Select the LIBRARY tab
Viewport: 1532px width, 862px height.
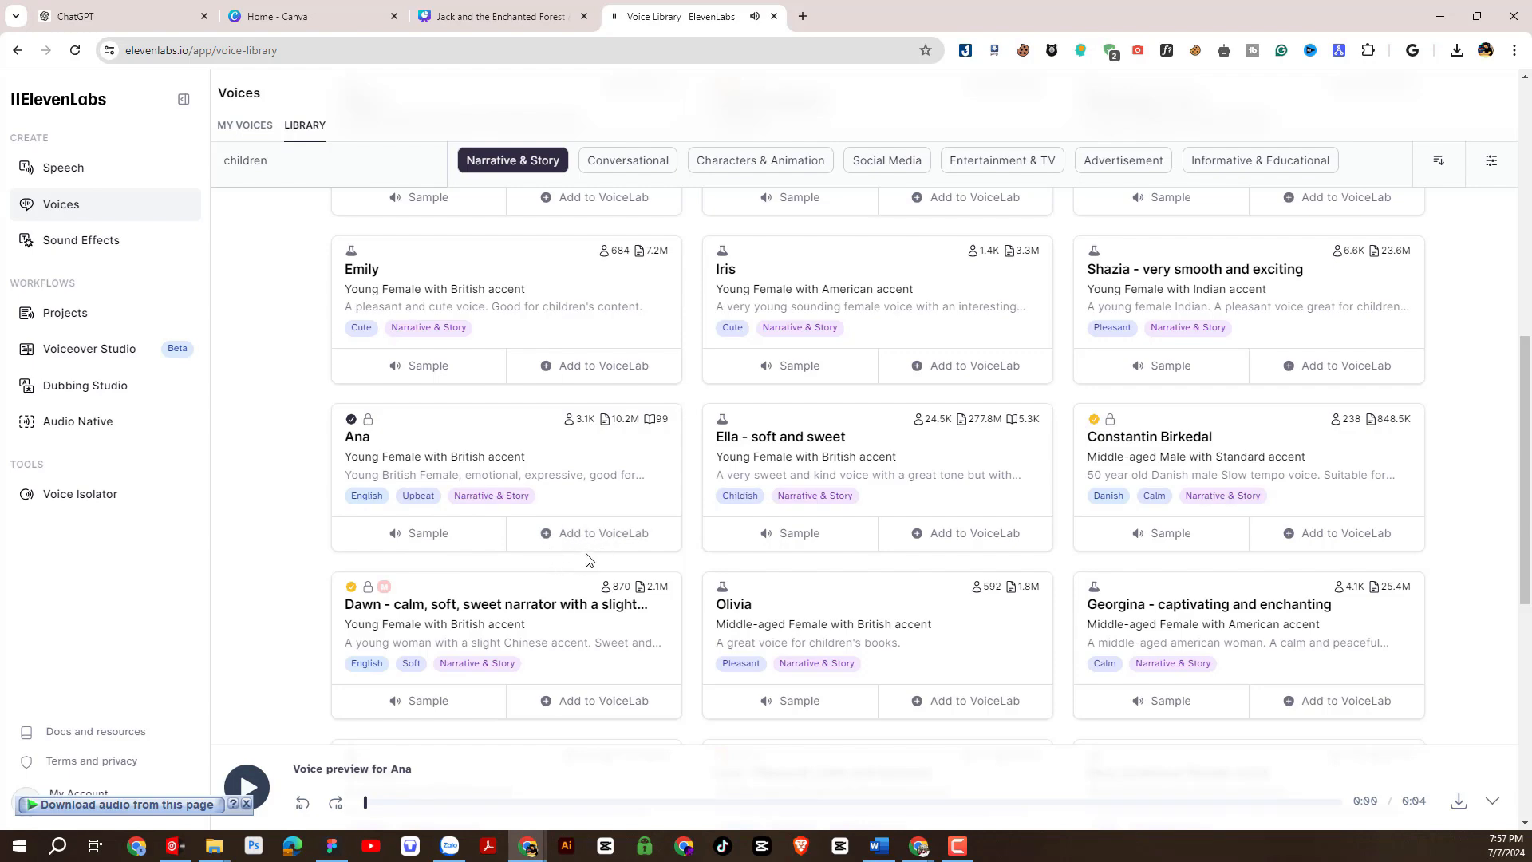305,125
